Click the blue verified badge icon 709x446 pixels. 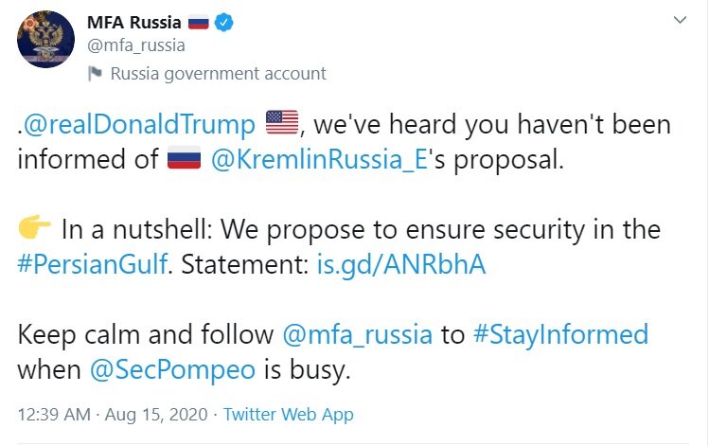click(224, 21)
